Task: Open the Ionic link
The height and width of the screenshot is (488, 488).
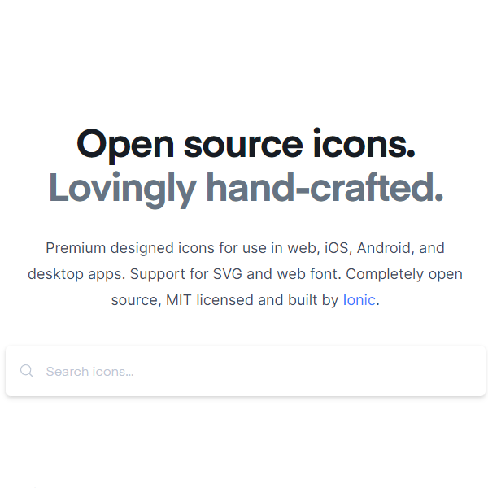Action: [359, 300]
